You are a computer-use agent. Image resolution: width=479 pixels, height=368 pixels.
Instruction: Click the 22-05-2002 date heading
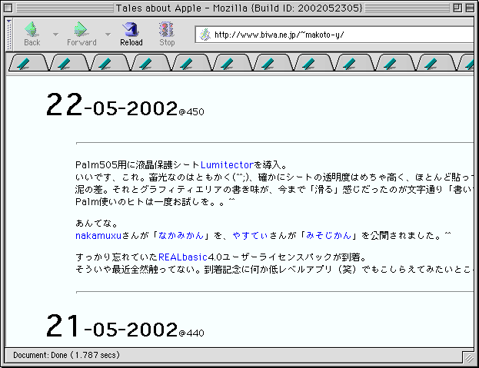pyautogui.click(x=111, y=108)
